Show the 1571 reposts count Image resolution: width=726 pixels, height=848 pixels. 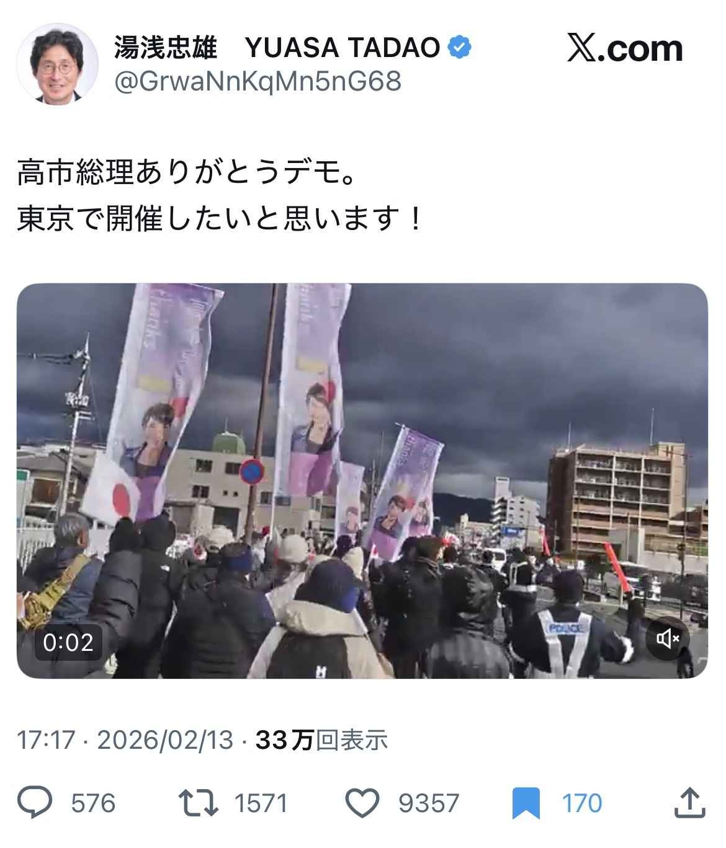[261, 803]
